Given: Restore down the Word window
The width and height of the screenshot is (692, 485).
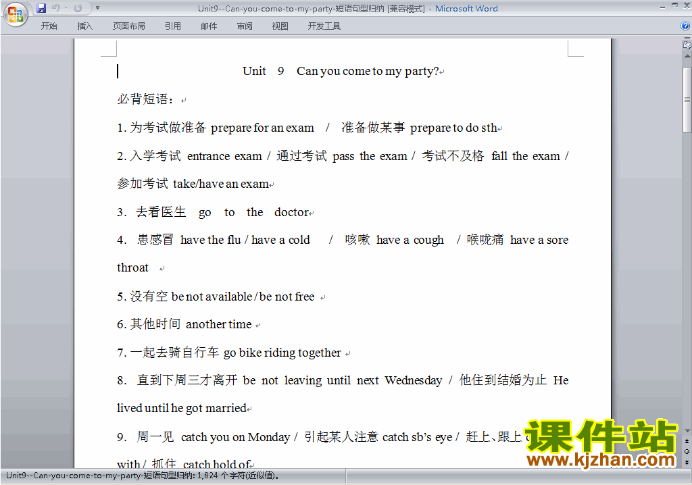Looking at the screenshot, I should pyautogui.click(x=674, y=5).
